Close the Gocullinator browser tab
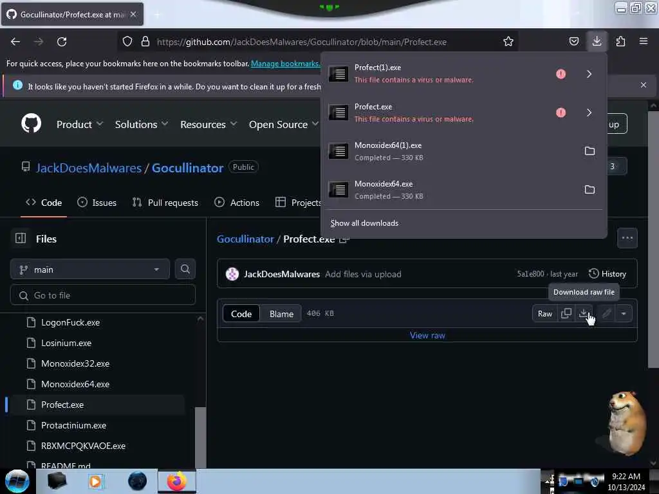Image resolution: width=659 pixels, height=494 pixels. [x=133, y=14]
